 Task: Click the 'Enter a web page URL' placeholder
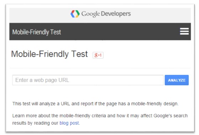[42, 80]
